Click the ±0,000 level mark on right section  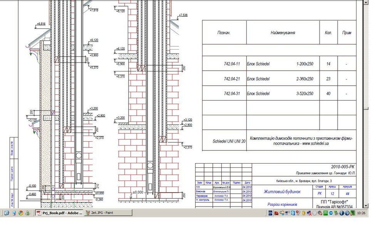(138, 192)
